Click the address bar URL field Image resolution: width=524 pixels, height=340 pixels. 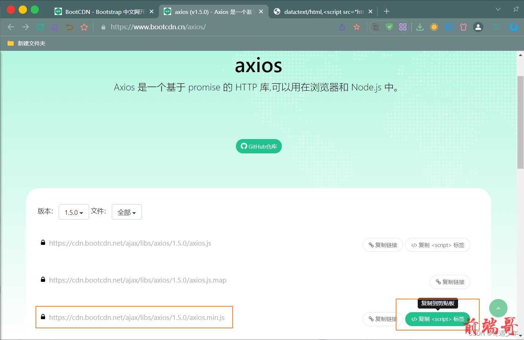[x=220, y=27]
